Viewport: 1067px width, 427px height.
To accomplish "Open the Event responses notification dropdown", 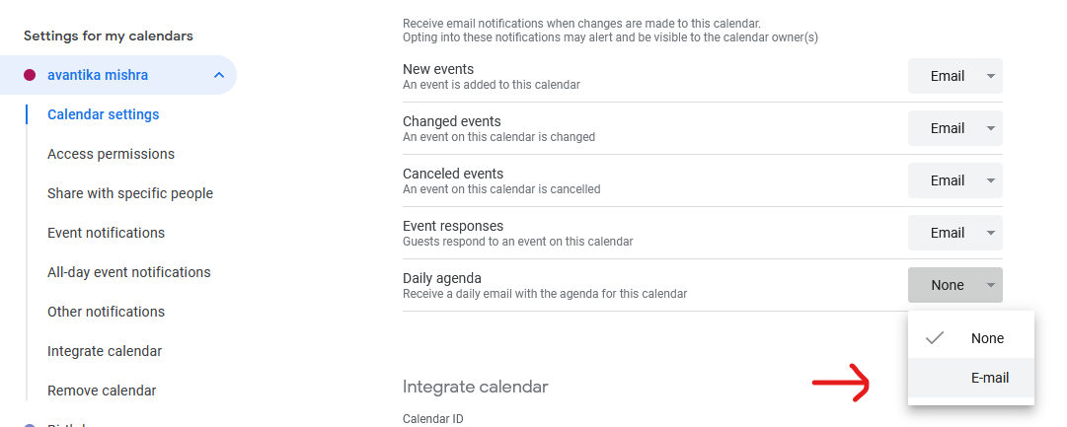I will 954,233.
